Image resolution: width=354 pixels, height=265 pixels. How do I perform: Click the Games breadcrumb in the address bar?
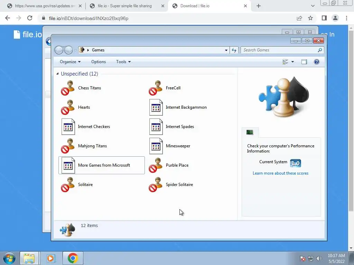[x=98, y=50]
